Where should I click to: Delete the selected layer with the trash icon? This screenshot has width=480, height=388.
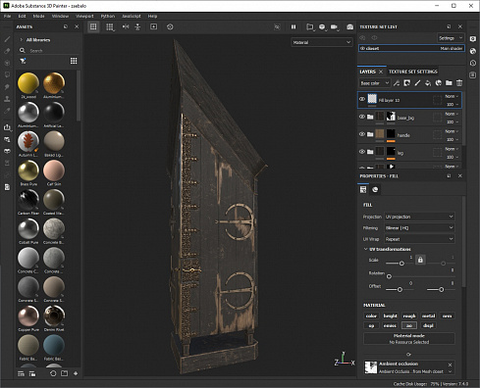459,83
